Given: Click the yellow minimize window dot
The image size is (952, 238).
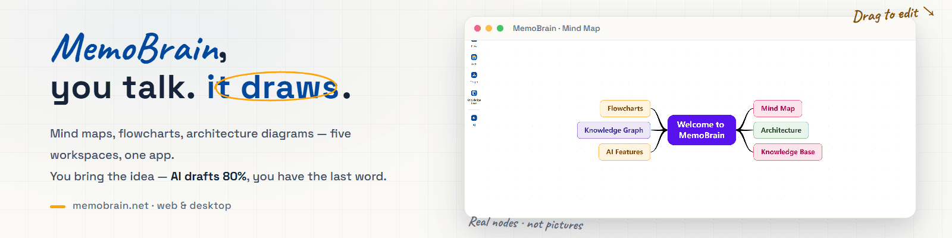Looking at the screenshot, I should [x=488, y=28].
